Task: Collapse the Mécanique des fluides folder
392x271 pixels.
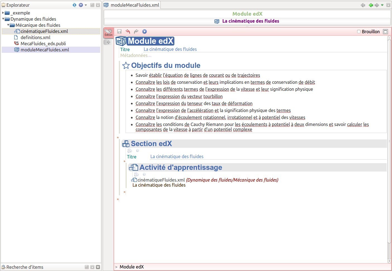Action: [x=8, y=25]
